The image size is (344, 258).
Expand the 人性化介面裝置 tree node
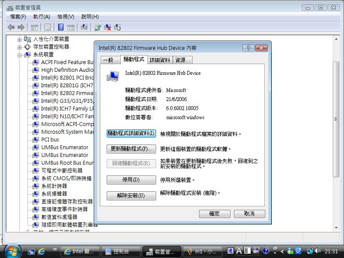19,40
